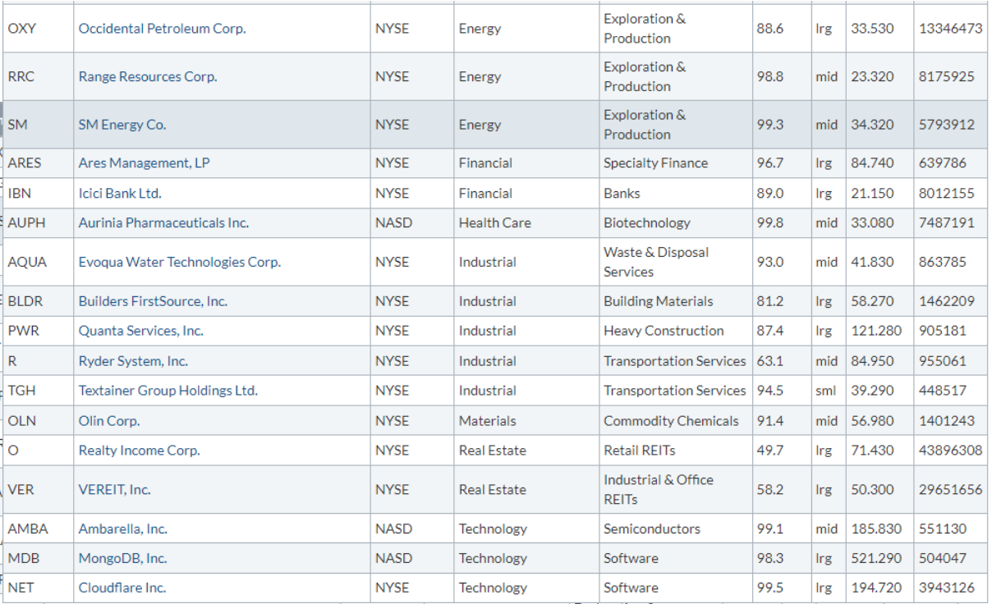Viewport: 992px width, 604px height.
Task: Select the price value 23.320
Action: [872, 76]
